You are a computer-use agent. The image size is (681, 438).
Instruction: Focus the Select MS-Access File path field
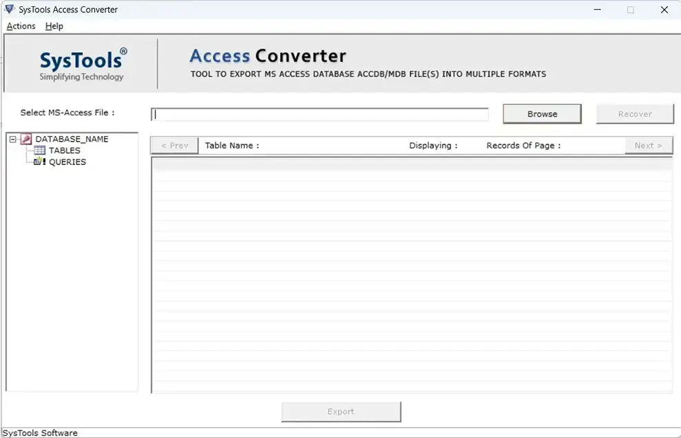coord(319,115)
